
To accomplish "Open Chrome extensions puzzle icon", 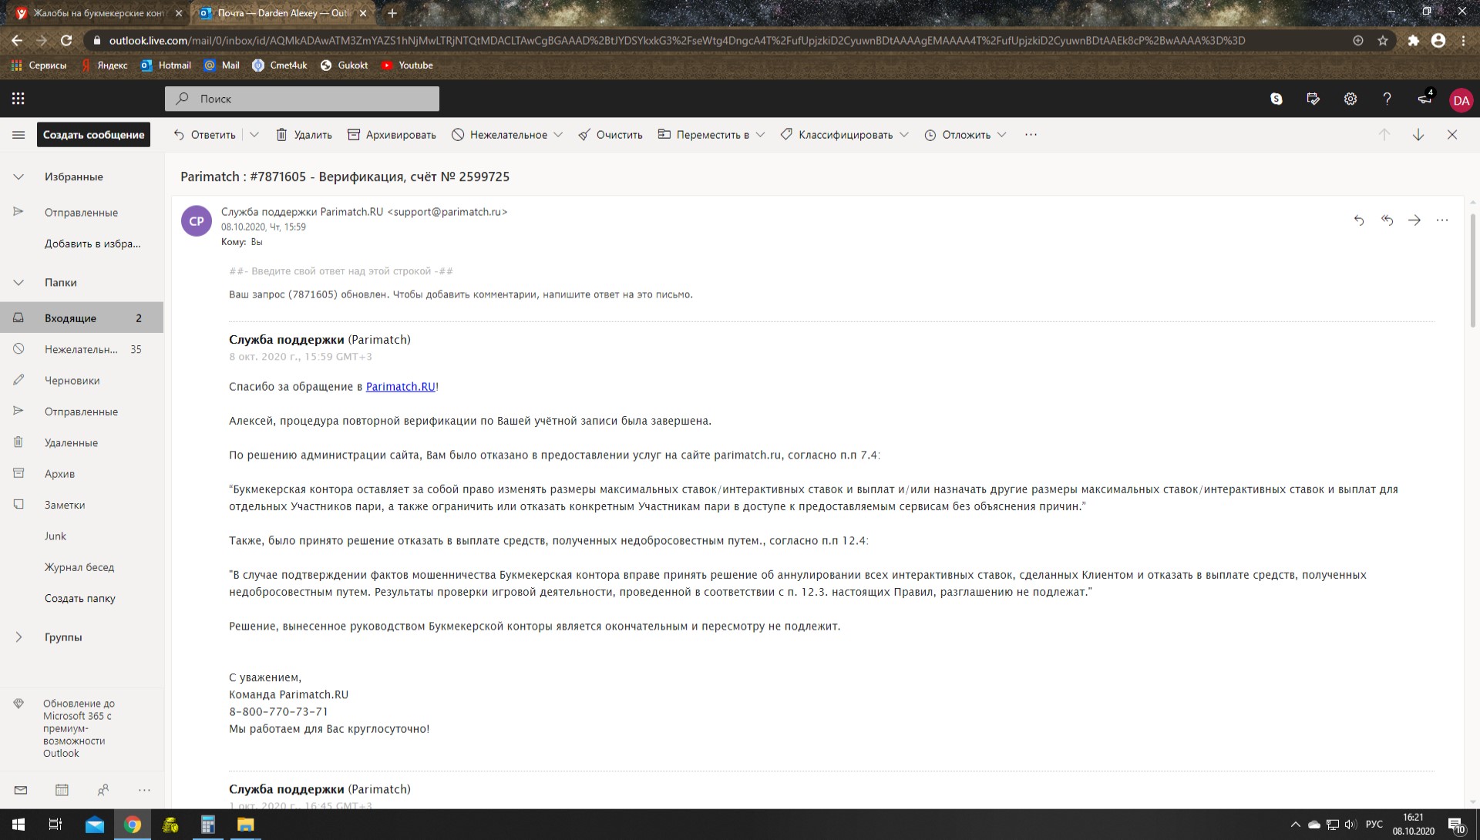I will tap(1413, 40).
